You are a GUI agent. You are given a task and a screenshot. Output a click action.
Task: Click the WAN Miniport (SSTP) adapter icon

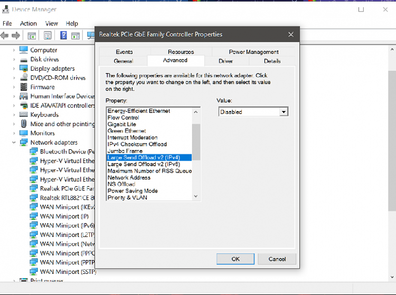pos(33,272)
